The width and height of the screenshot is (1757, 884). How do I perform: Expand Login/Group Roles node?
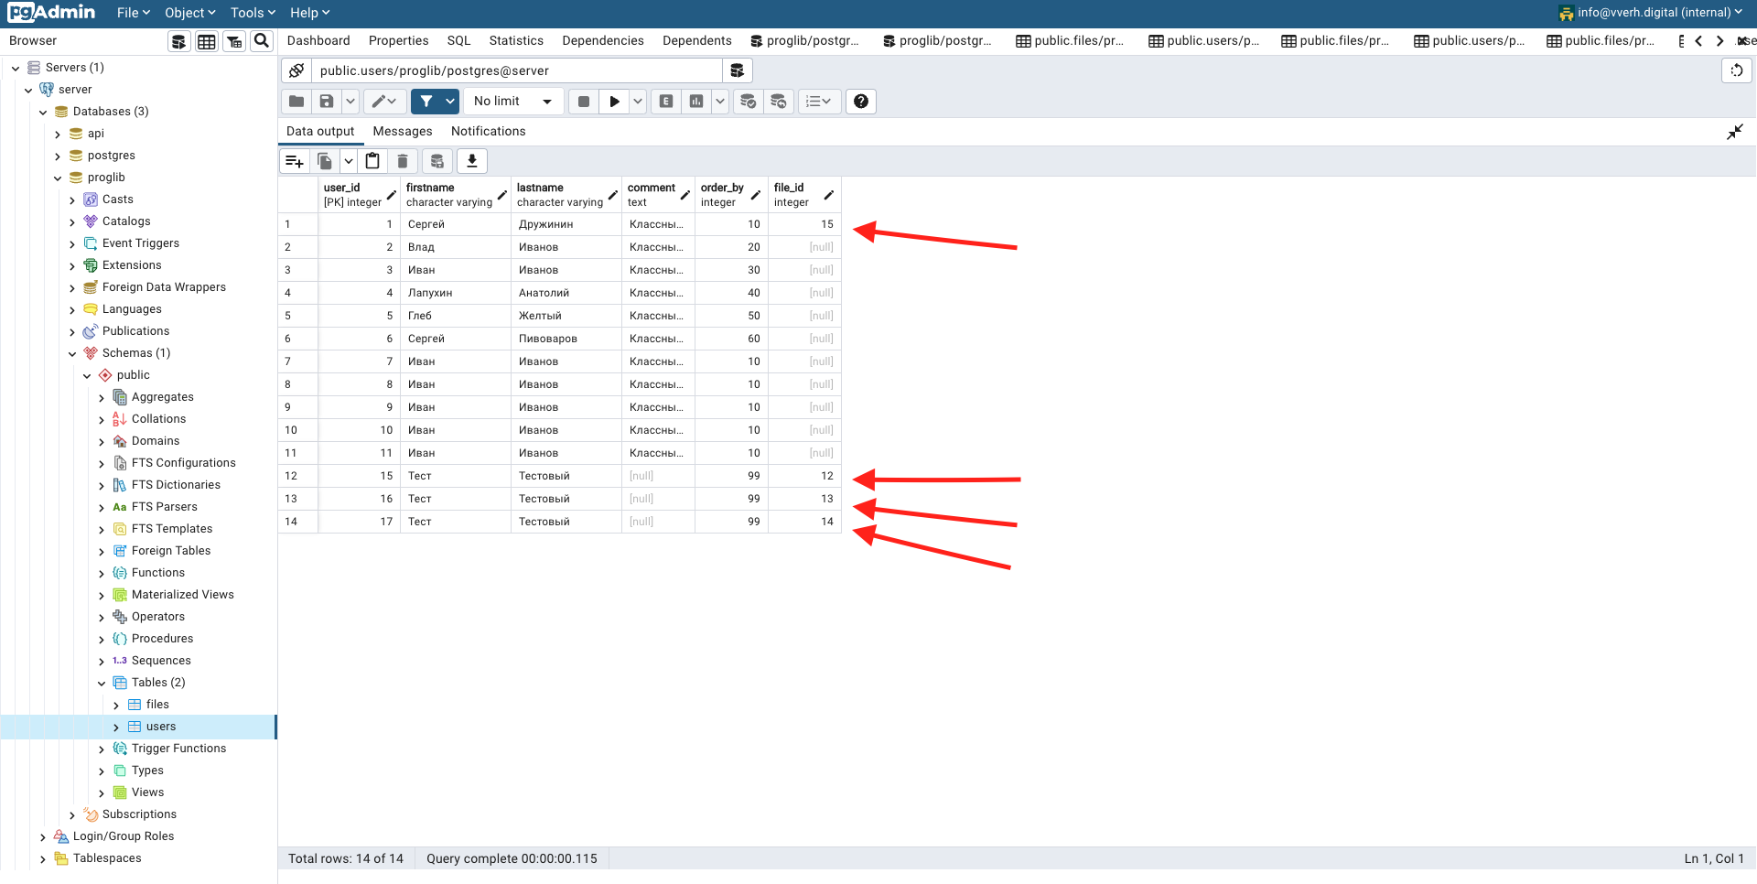(x=43, y=836)
